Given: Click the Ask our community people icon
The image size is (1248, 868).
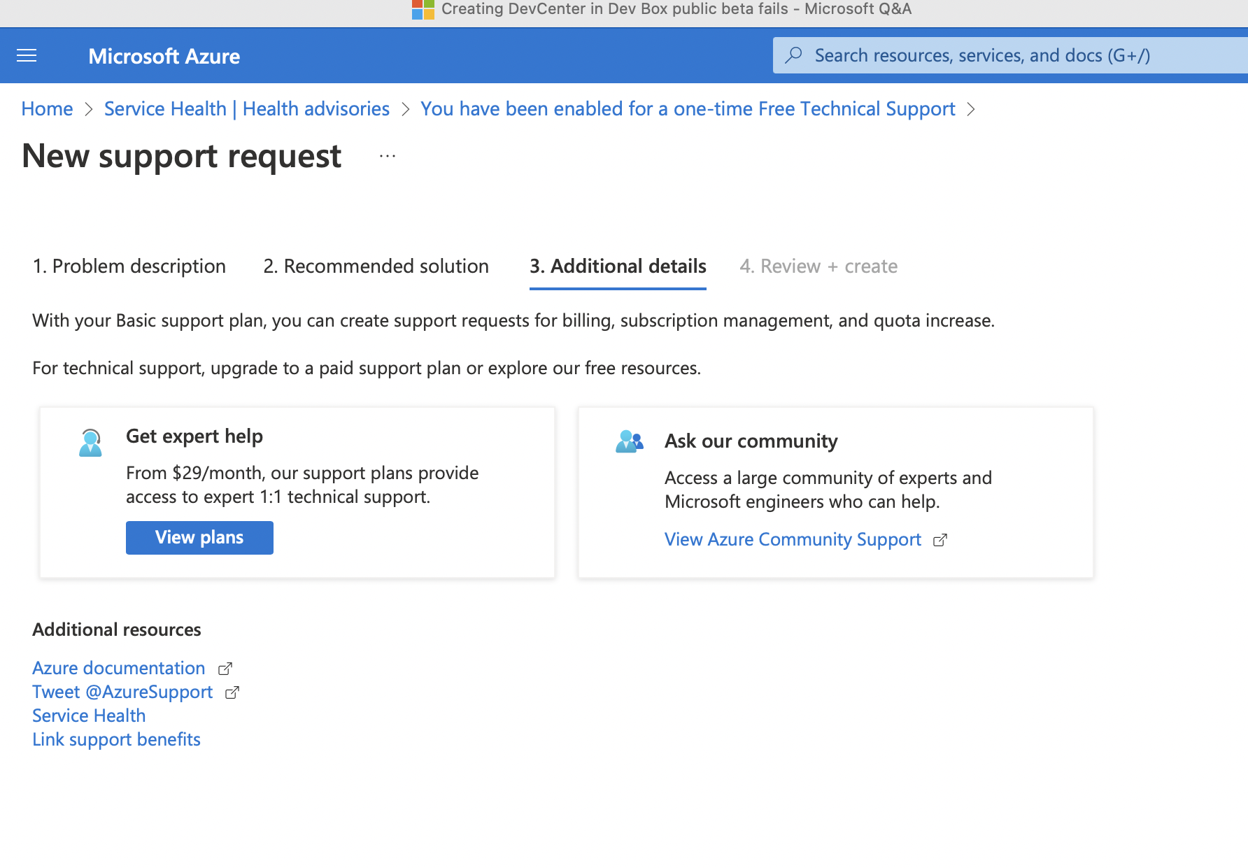Looking at the screenshot, I should (629, 441).
